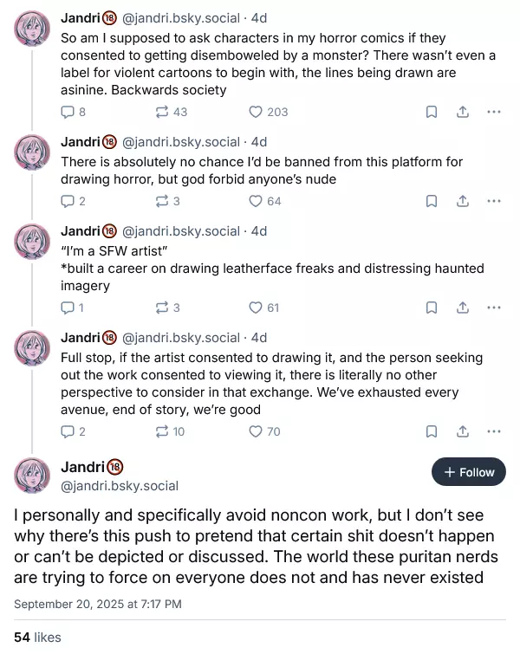Repost the post with 10 reposts
Viewport: 520px width, 654px height.
click(x=170, y=431)
